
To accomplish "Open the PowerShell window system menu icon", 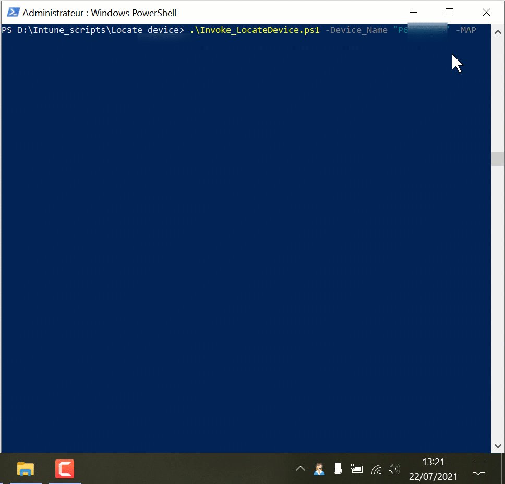I will coord(13,13).
